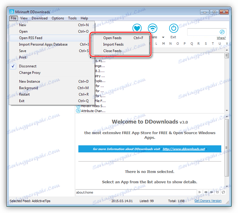Click the app list scroll-down arrow

tap(227, 111)
